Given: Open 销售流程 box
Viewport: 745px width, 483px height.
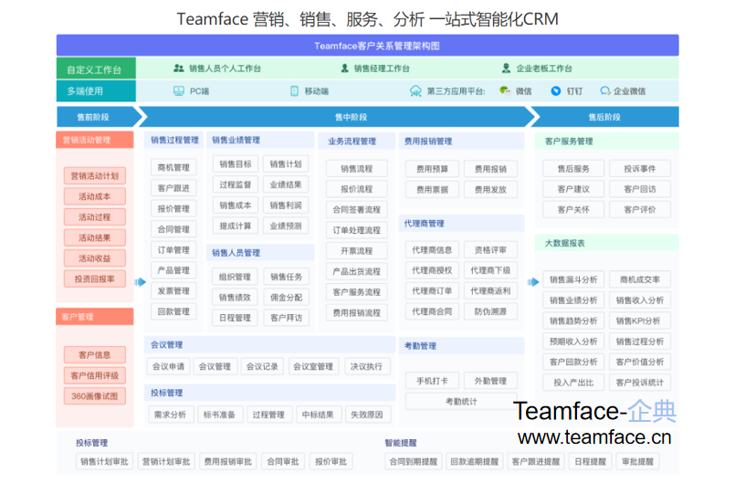Looking at the screenshot, I should [x=356, y=169].
